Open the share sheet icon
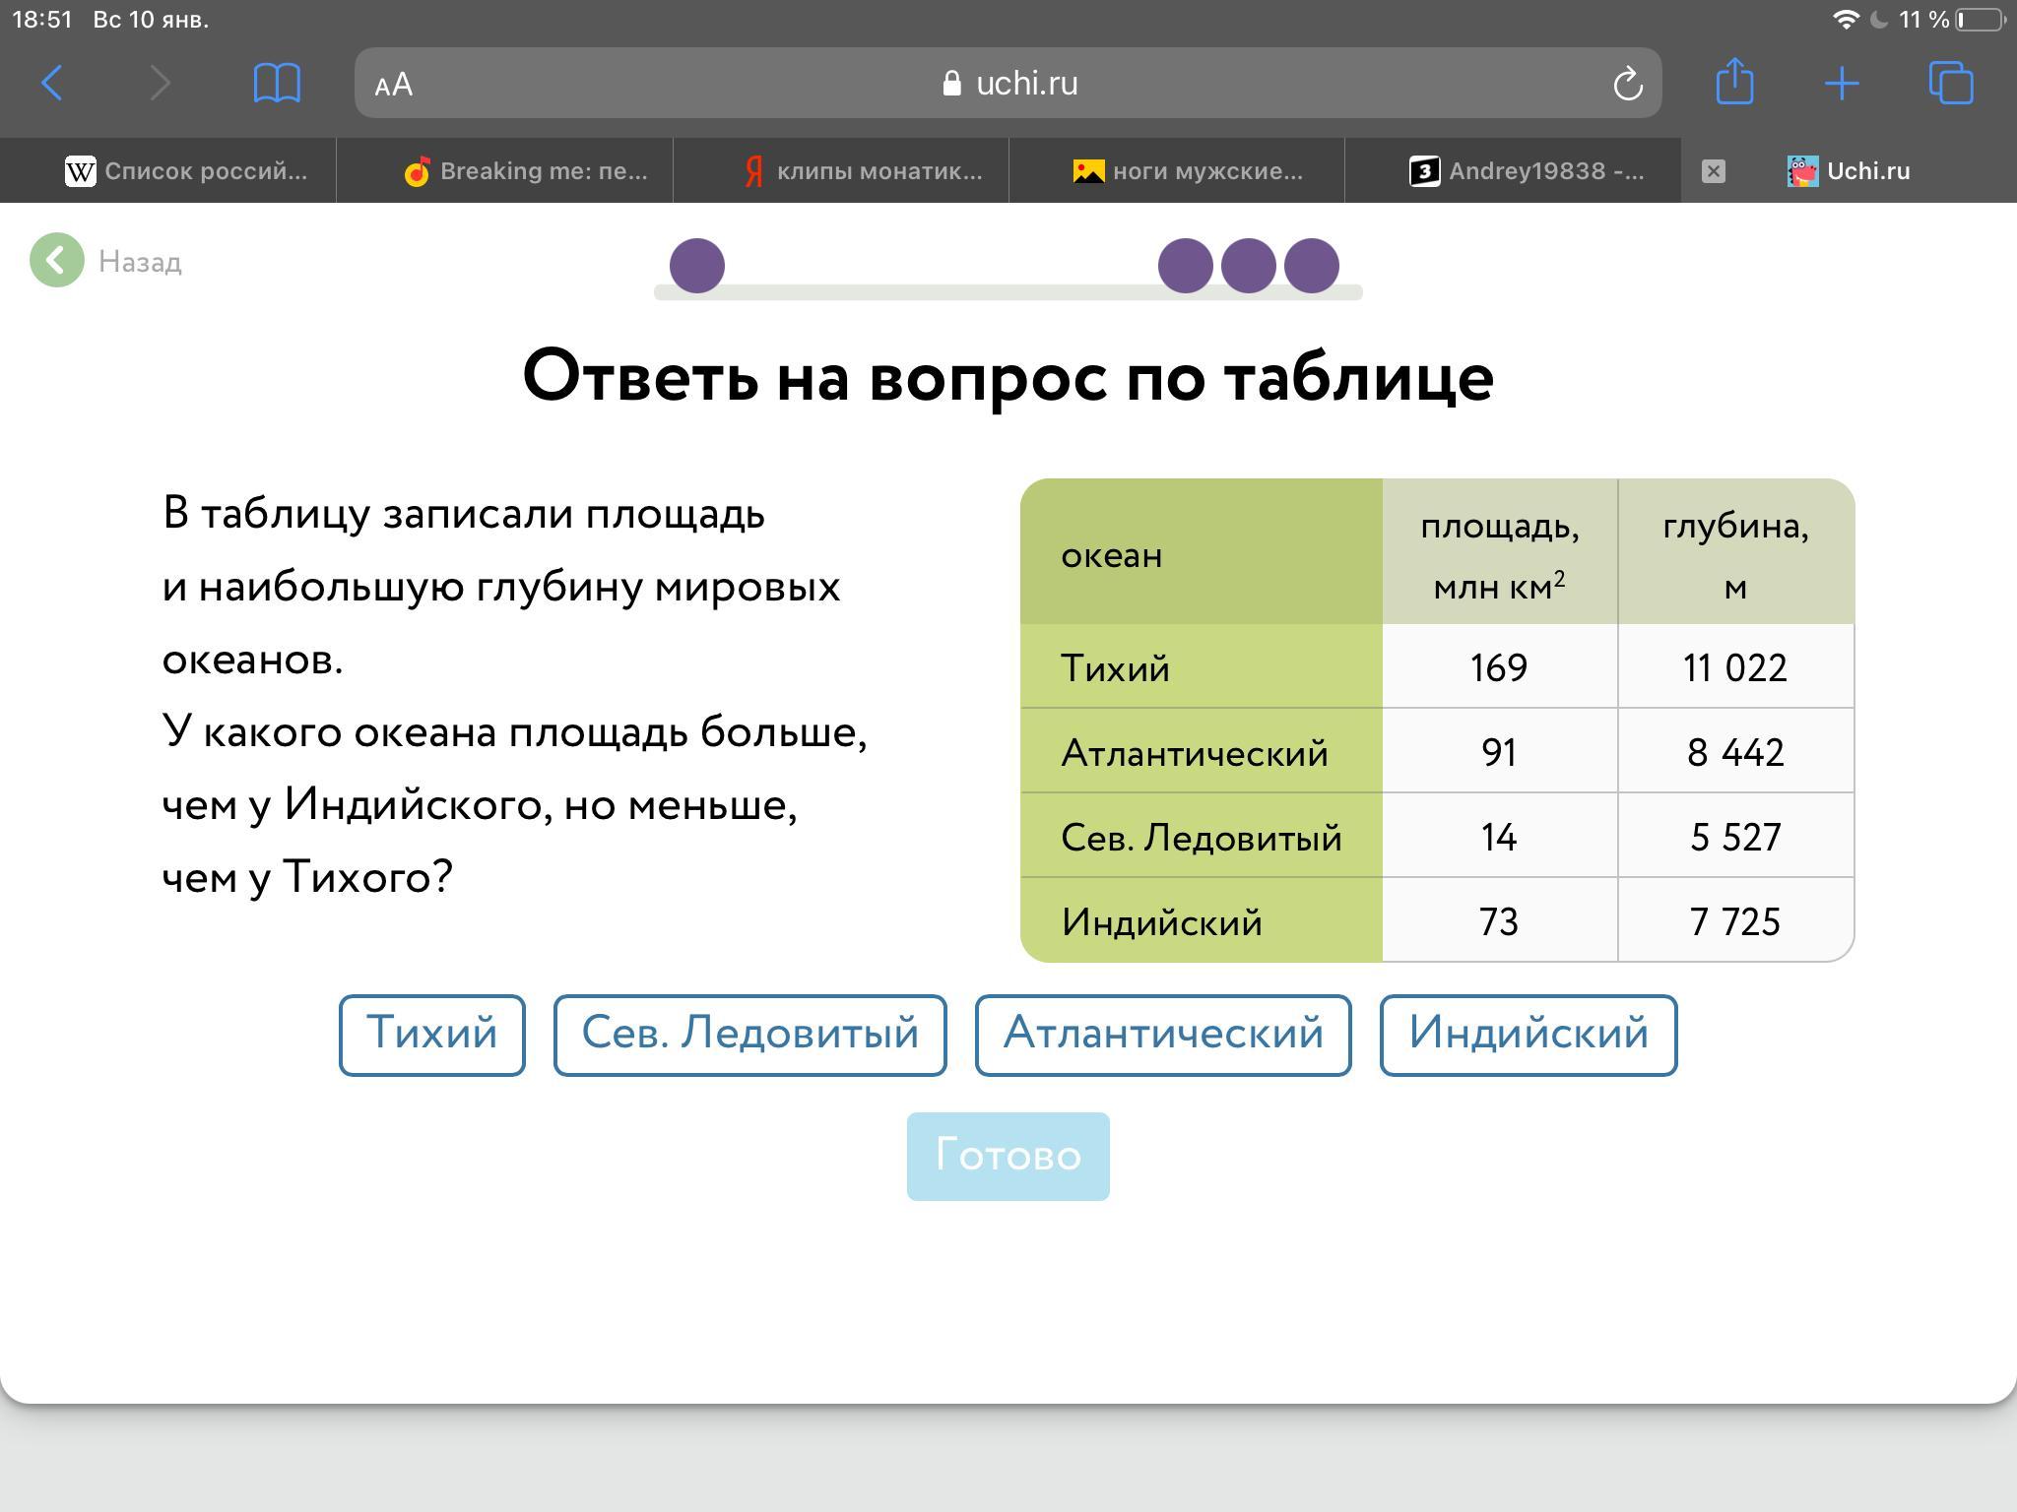Screen dimensions: 2017x1512 pos(1734,82)
